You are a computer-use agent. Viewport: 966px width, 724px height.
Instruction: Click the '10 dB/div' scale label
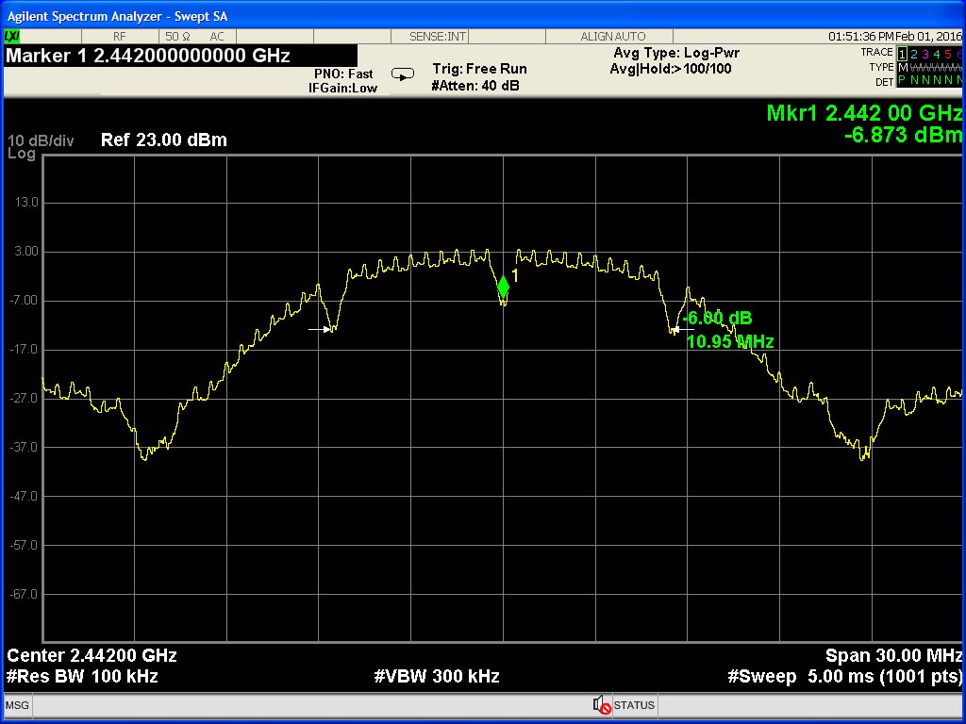coord(40,140)
